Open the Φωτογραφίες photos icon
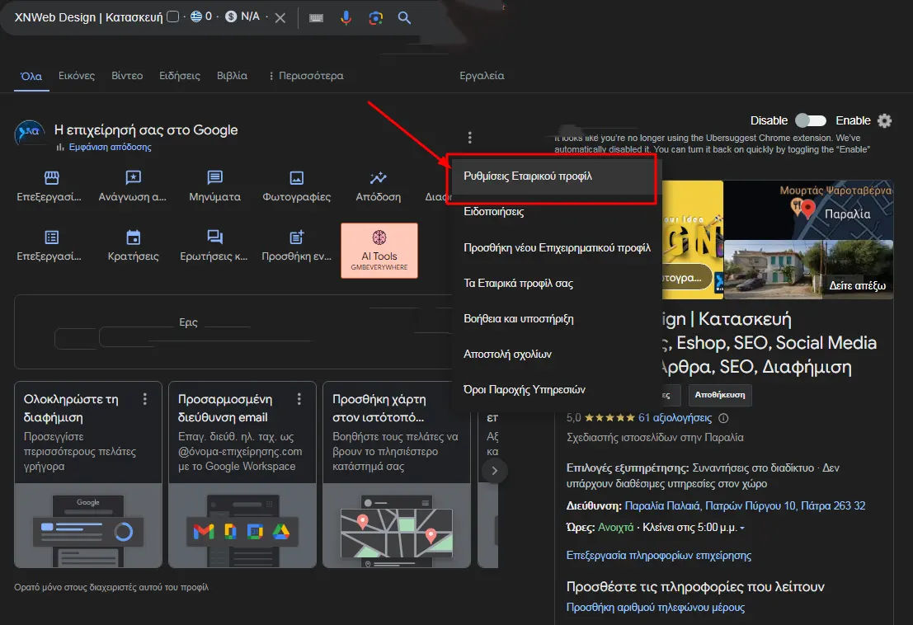This screenshot has width=913, height=625. 296,177
